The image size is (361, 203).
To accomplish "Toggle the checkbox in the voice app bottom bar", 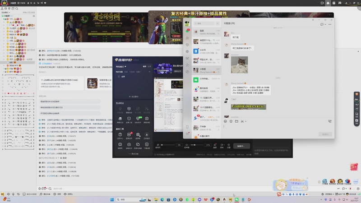I will pyautogui.click(x=24, y=194).
